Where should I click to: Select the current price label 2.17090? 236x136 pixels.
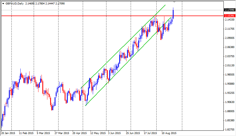click(x=230, y=10)
